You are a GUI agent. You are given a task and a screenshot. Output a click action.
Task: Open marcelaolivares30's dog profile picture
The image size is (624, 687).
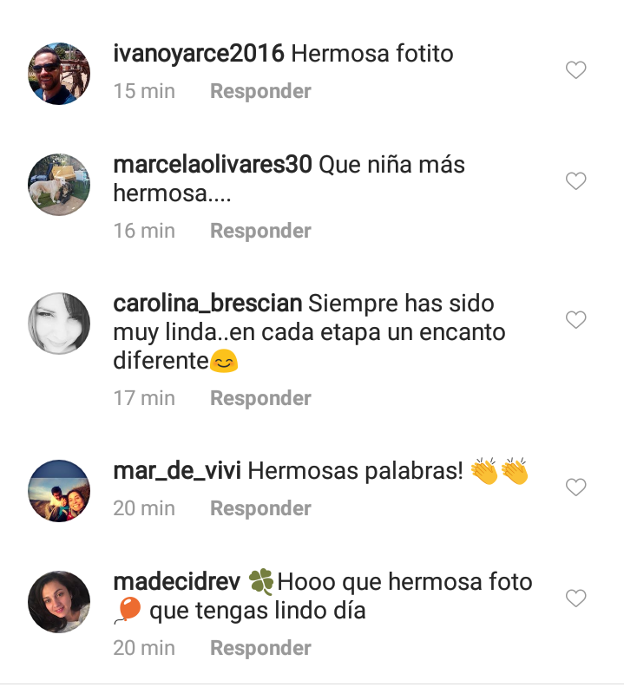tap(59, 185)
